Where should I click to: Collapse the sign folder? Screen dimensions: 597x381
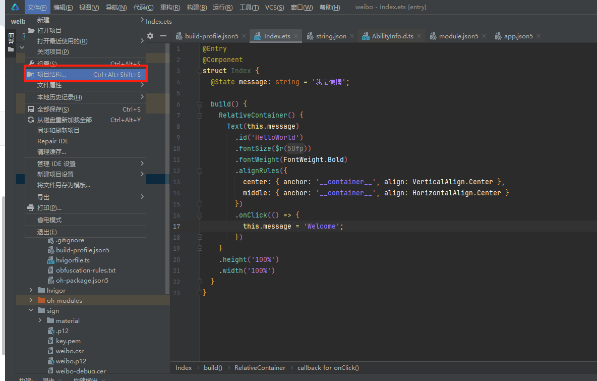click(x=31, y=310)
